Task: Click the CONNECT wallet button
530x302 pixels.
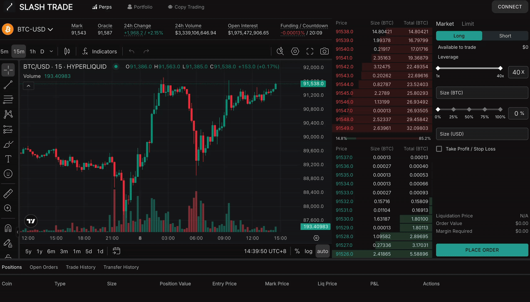Action: 510,7
